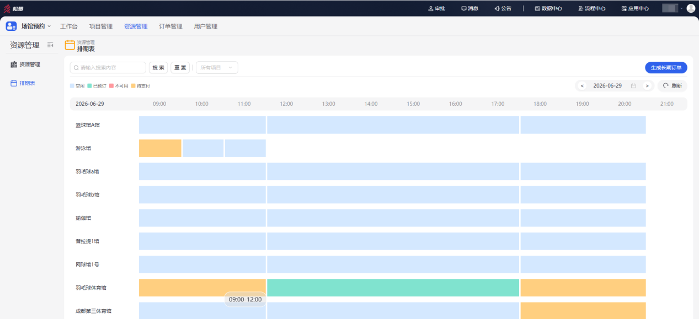Click the user avatar icon
The image size is (699, 319).
pos(691,8)
